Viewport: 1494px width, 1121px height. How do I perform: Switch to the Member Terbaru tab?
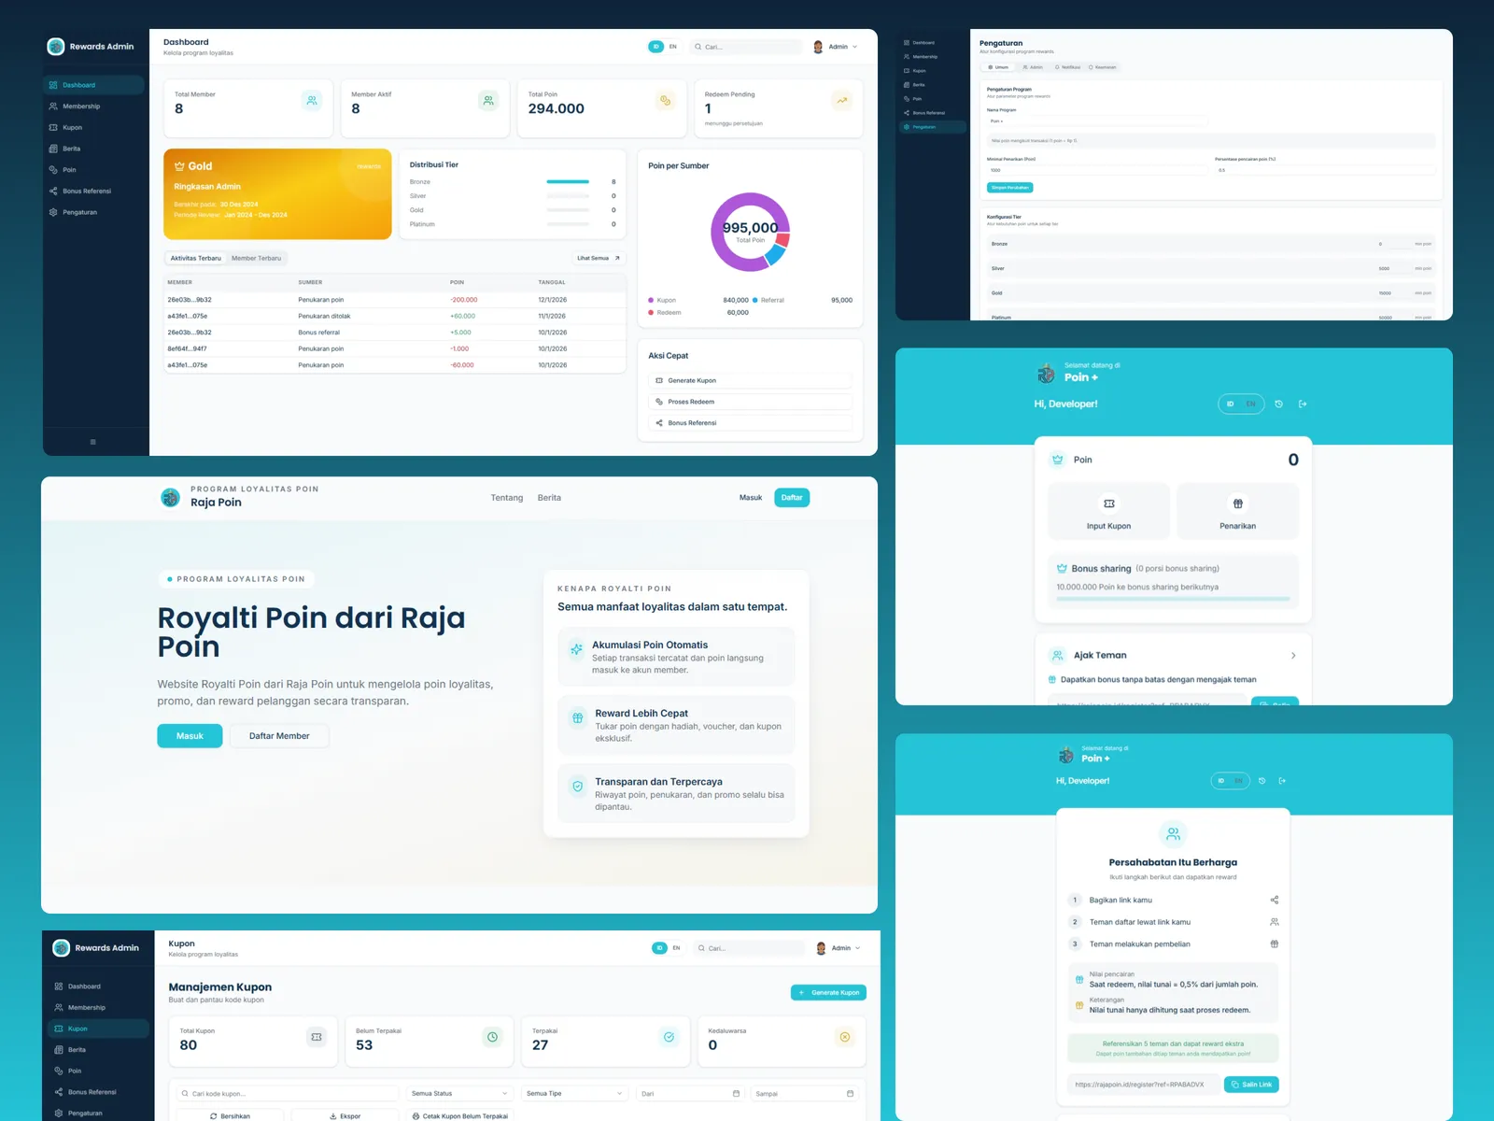pos(256,259)
